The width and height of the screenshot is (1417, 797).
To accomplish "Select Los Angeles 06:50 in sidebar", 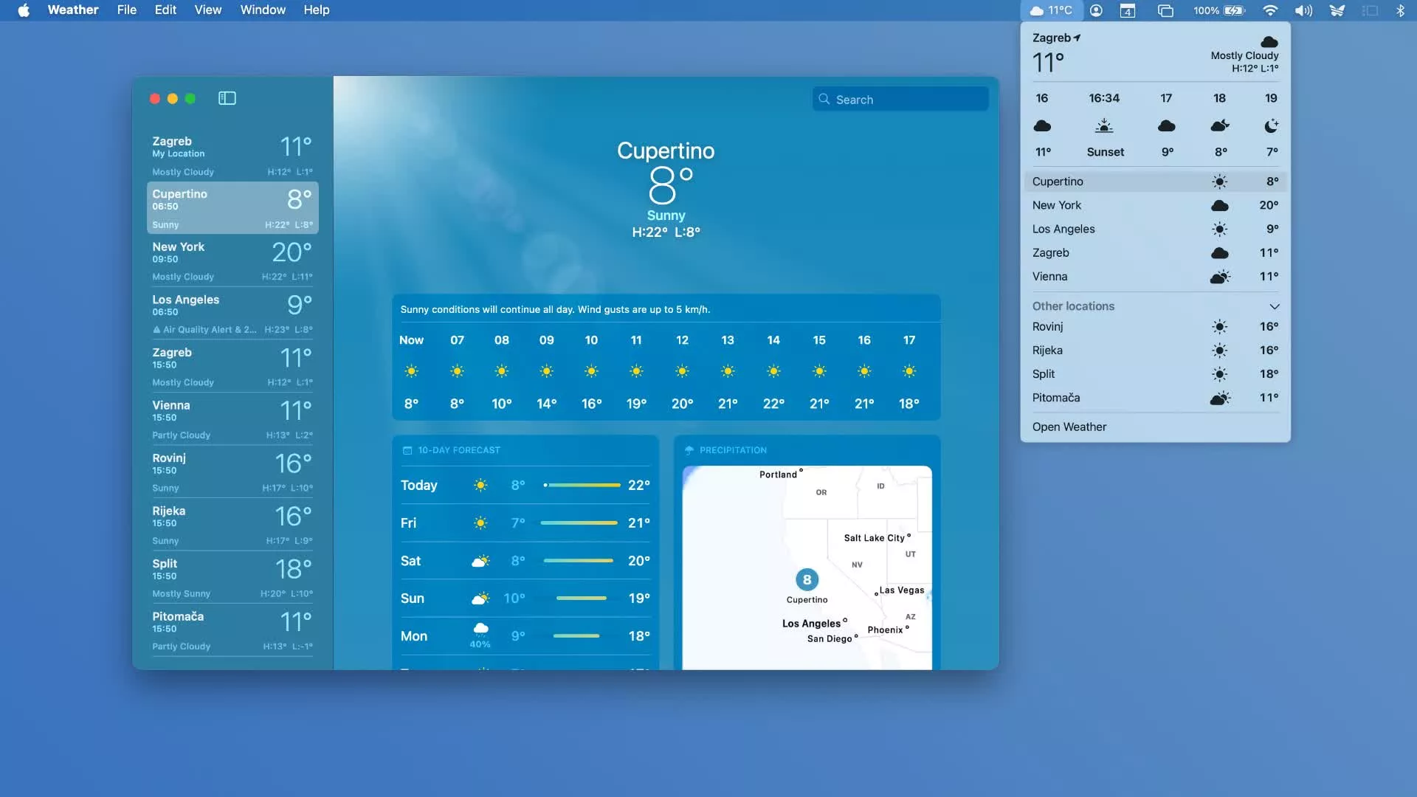I will pyautogui.click(x=232, y=314).
